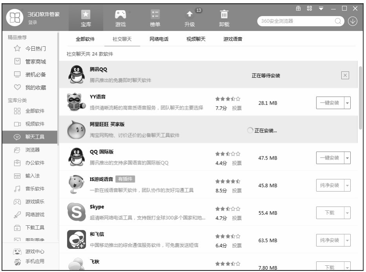Select 游戏娱乐 category

(x=30, y=201)
